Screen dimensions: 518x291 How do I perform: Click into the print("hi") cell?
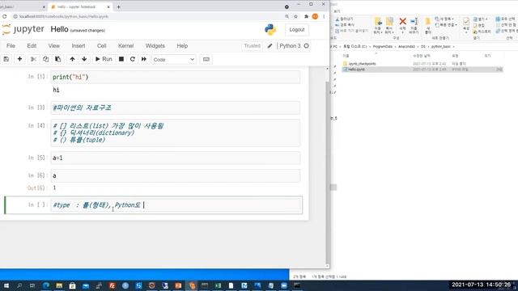pos(176,77)
